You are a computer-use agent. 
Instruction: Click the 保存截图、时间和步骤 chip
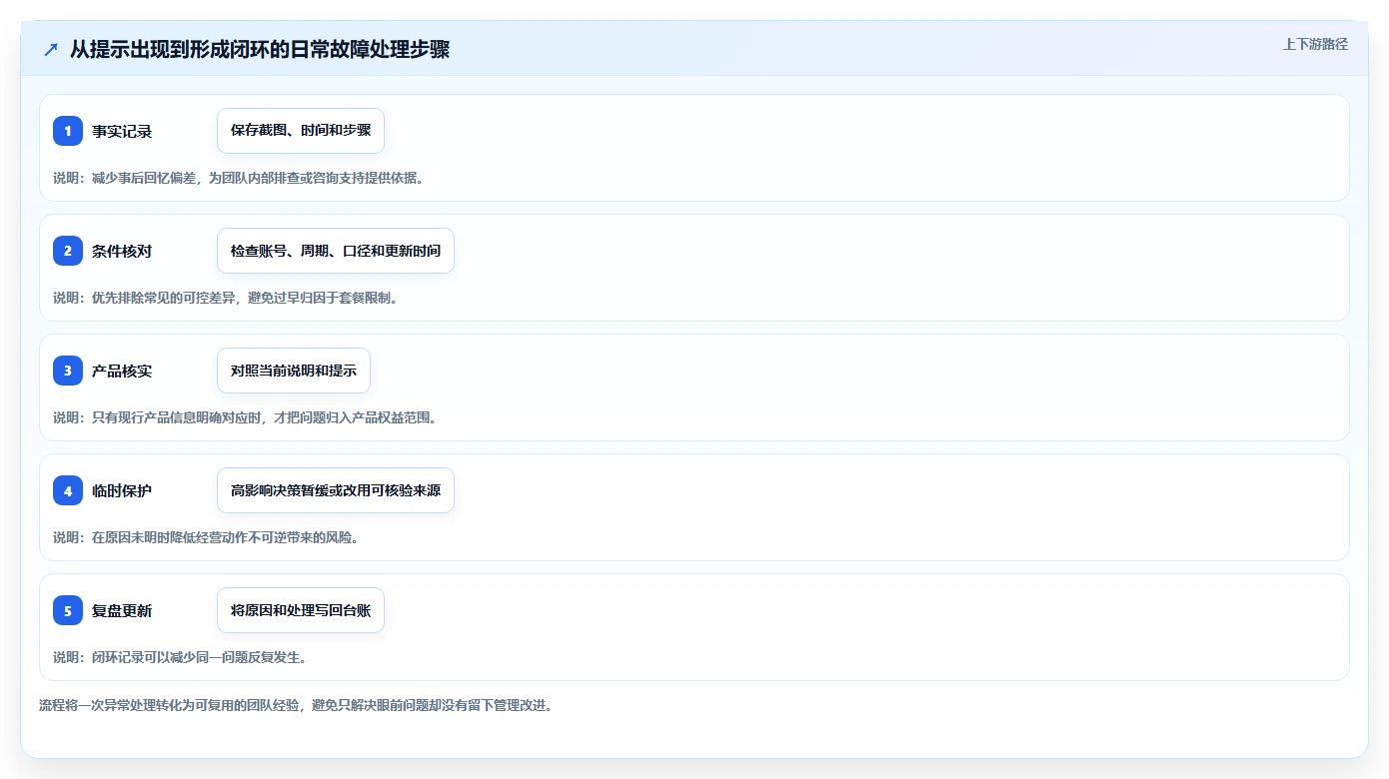click(301, 131)
